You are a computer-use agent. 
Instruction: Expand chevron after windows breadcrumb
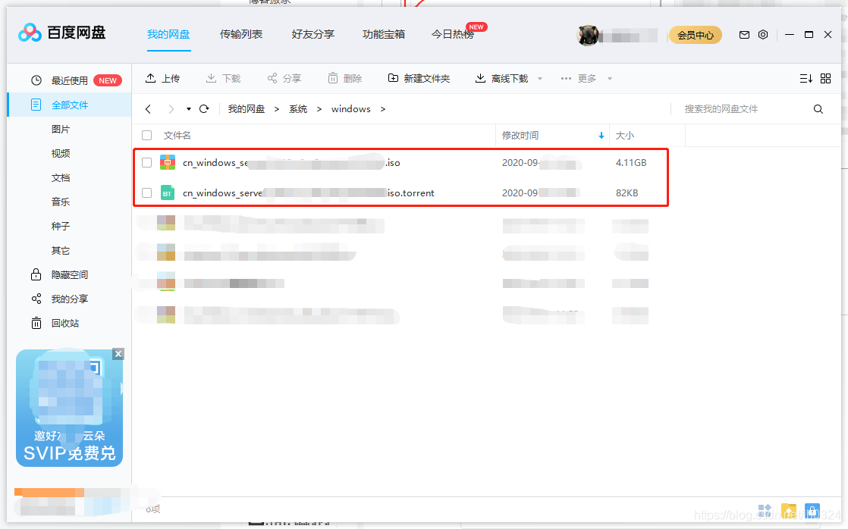pos(383,109)
